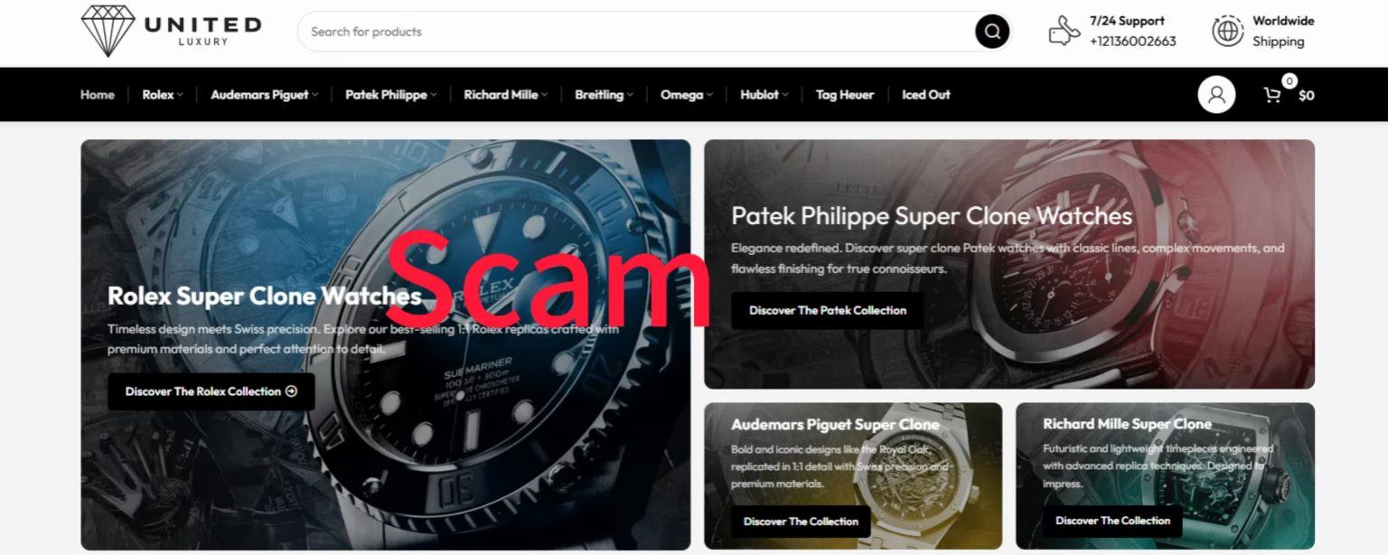Open the Tag Heuer menu item

[x=845, y=95]
